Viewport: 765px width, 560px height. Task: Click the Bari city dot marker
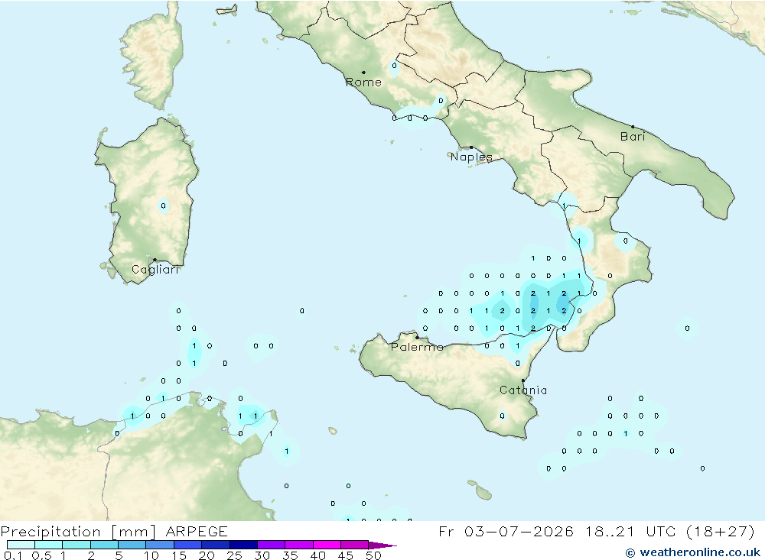coord(633,127)
